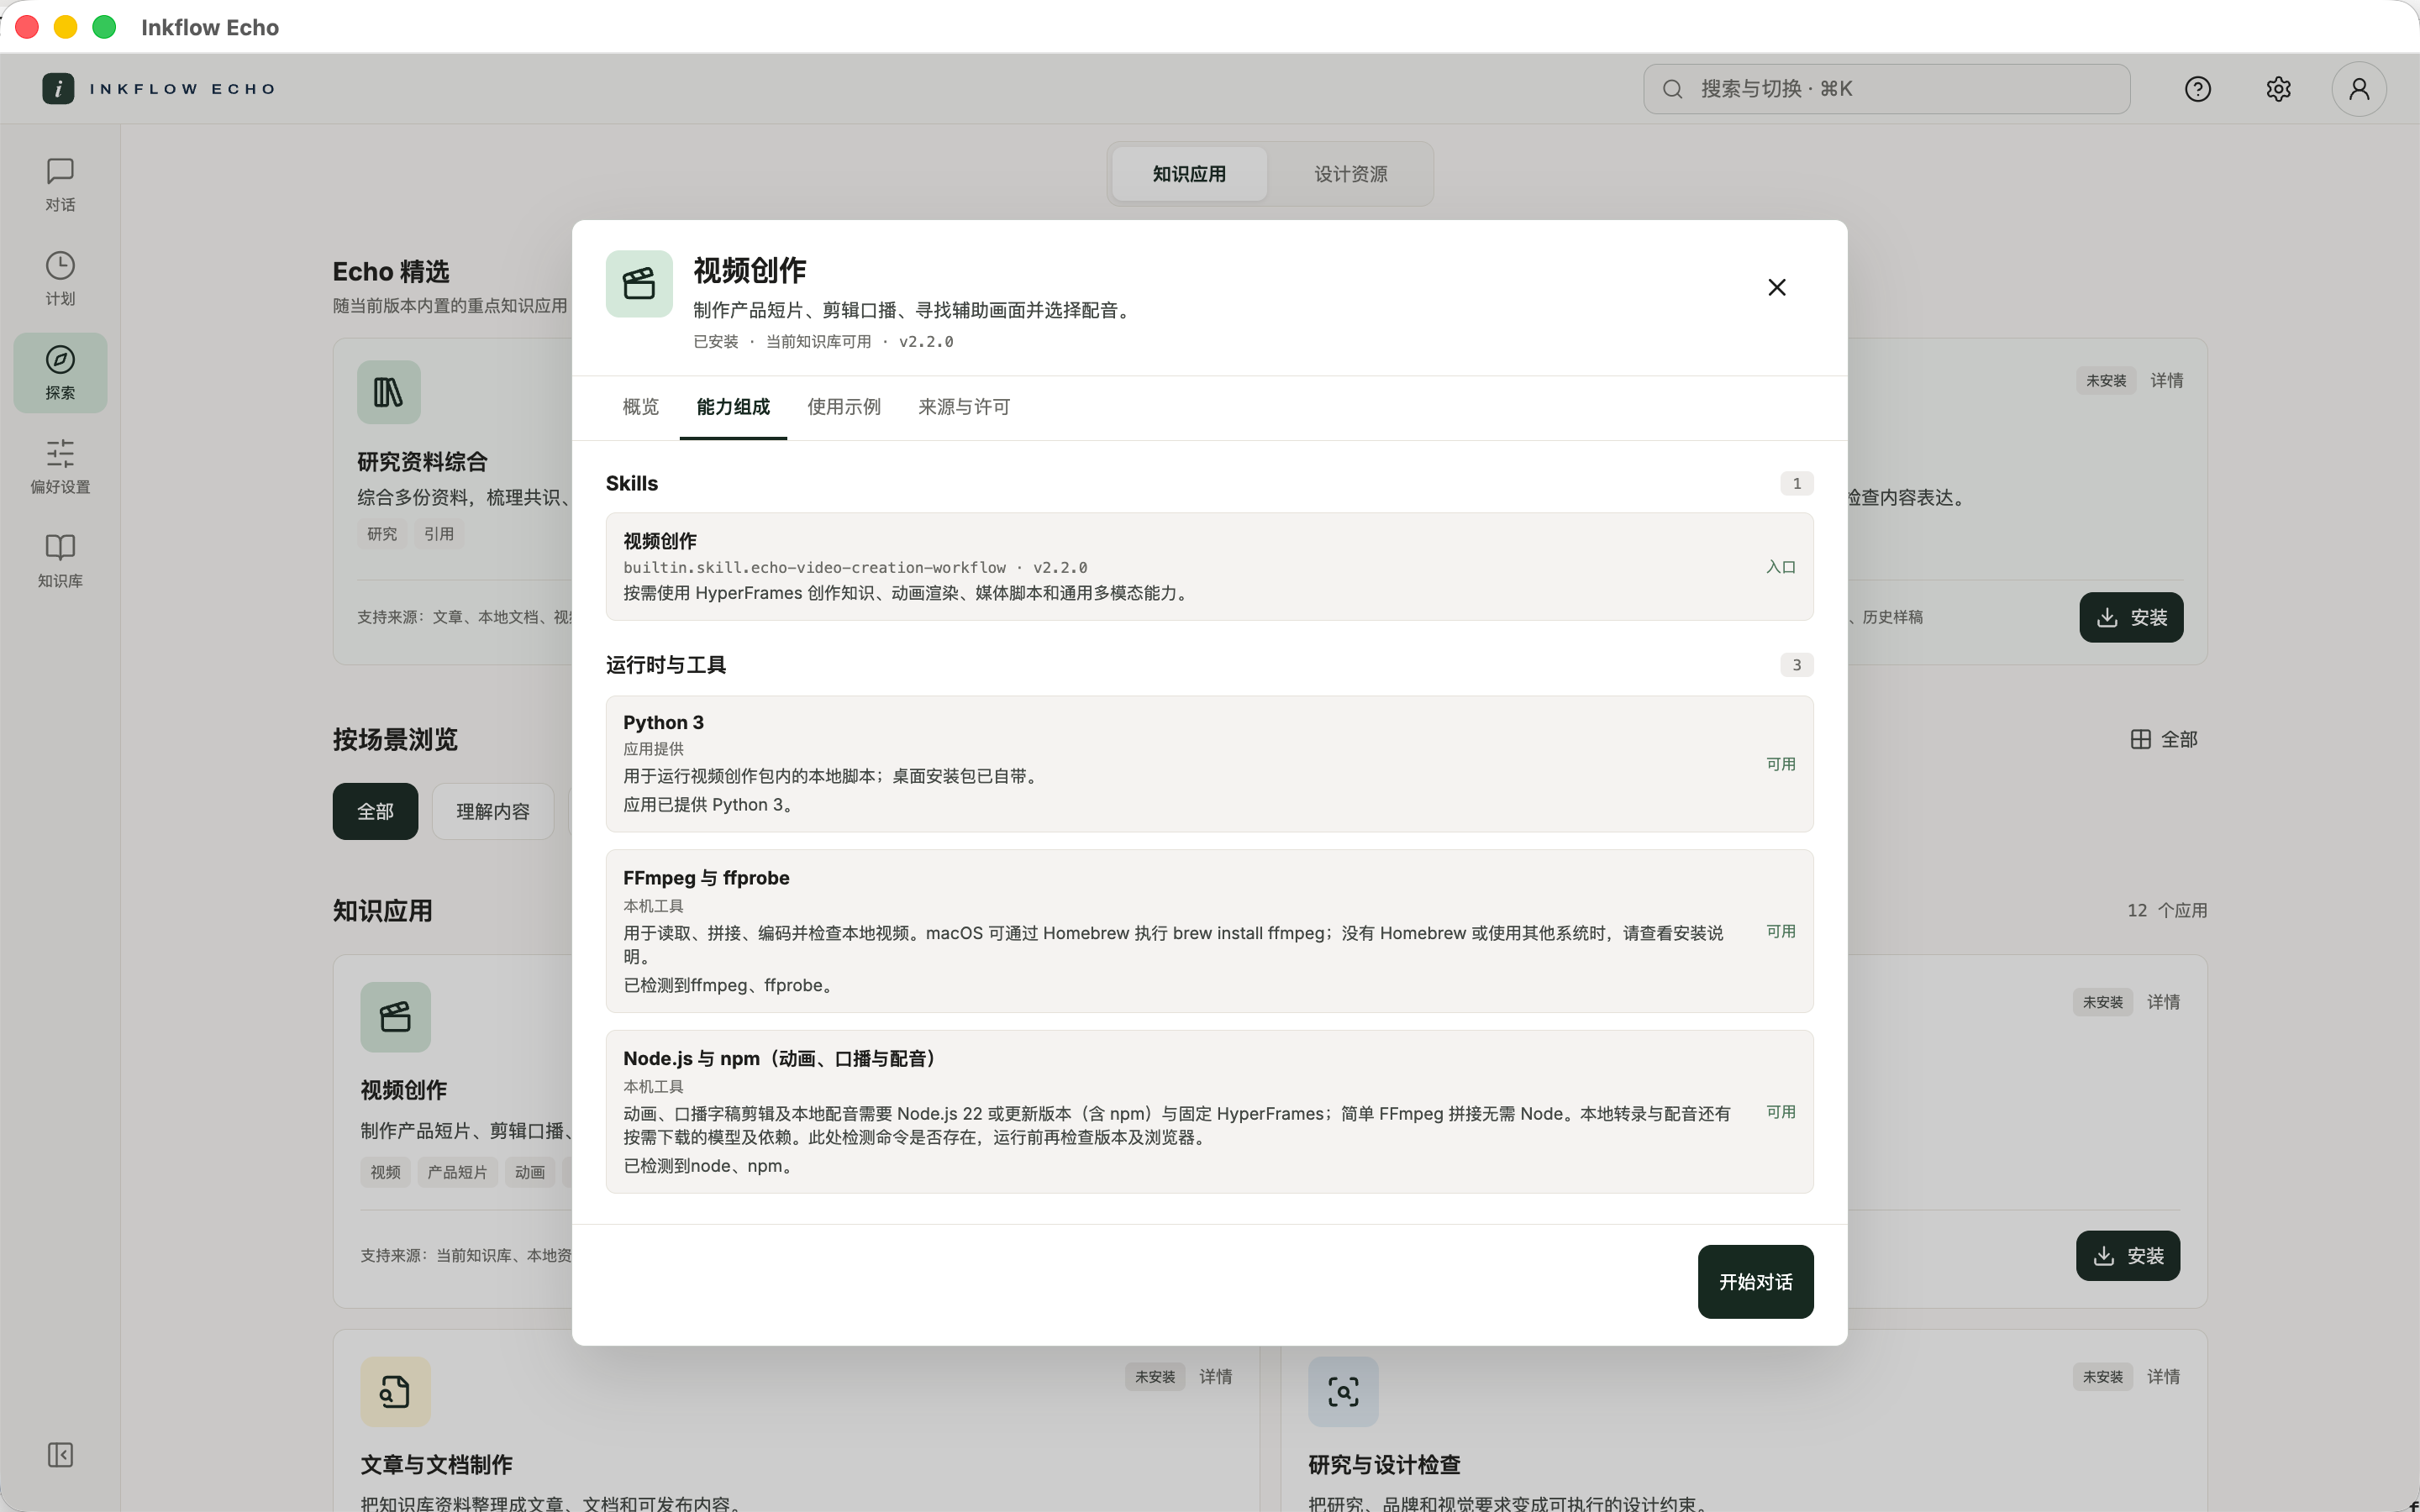Click the 入口 label on skill row

pyautogui.click(x=1780, y=566)
